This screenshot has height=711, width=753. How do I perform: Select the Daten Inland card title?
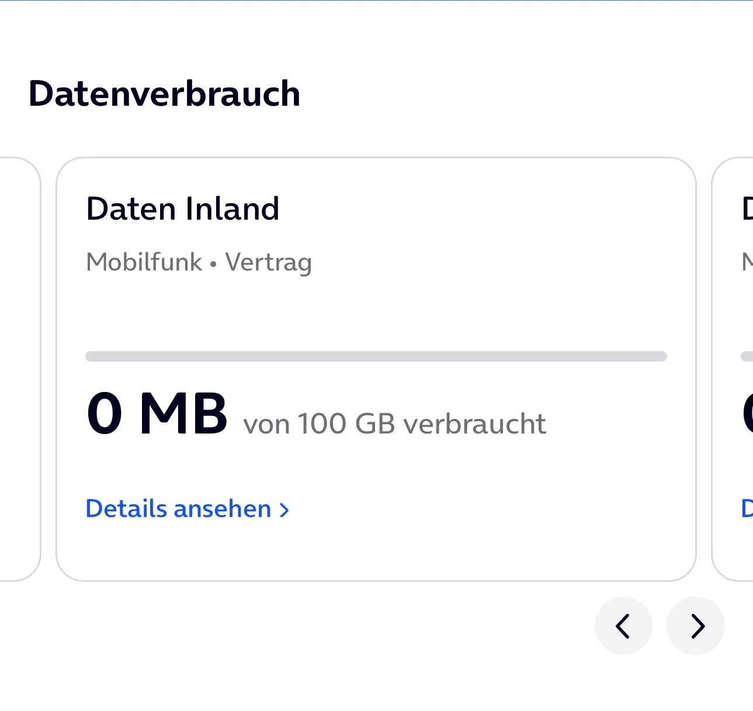tap(182, 209)
